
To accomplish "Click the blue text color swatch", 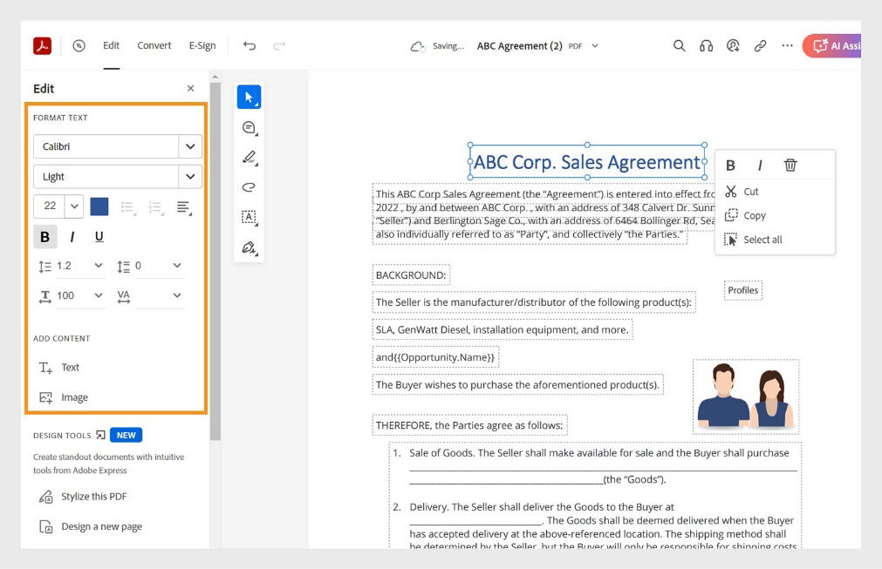I will (98, 207).
